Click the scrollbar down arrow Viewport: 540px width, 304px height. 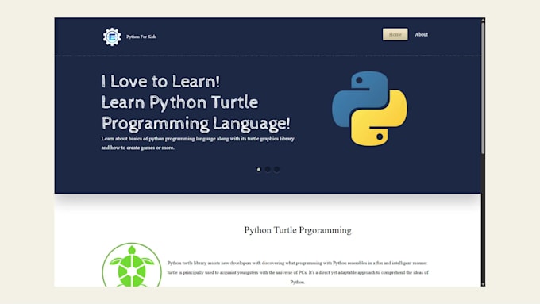pos(483,284)
